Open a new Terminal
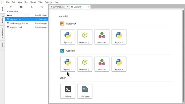 pyautogui.click(x=68, y=91)
